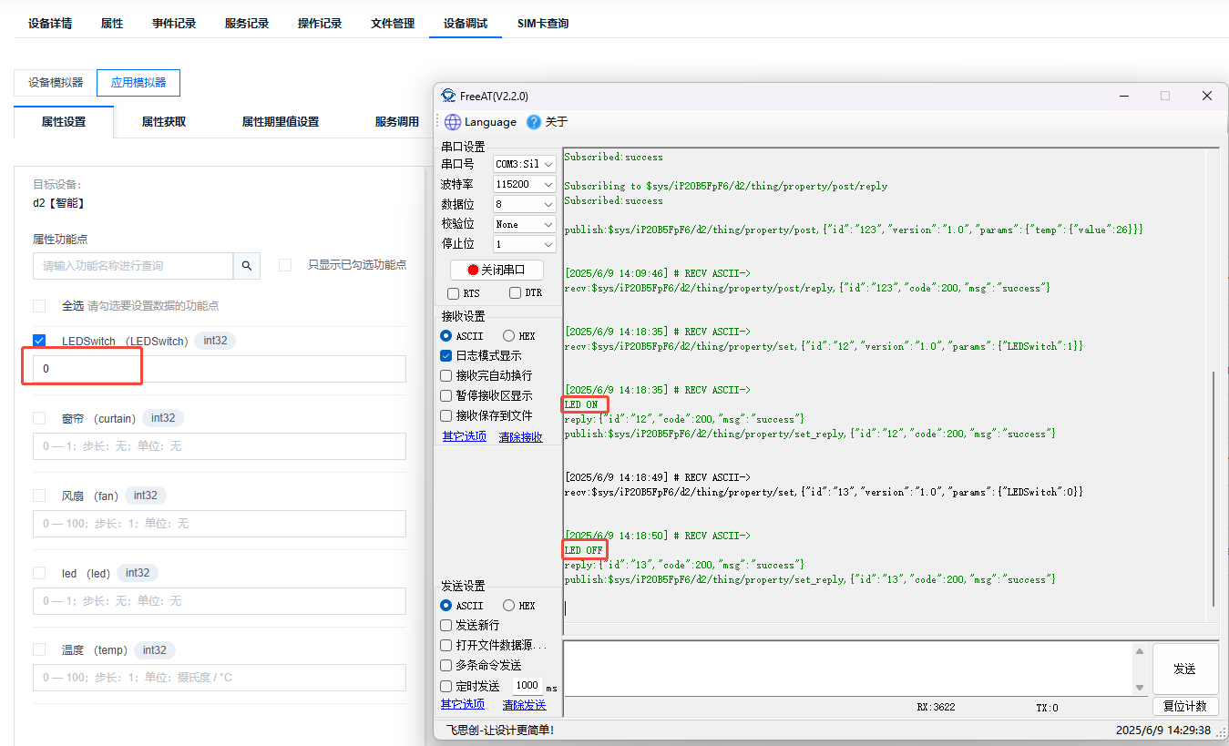Select HEX radio in 接收设置
The height and width of the screenshot is (746, 1229).
point(508,336)
